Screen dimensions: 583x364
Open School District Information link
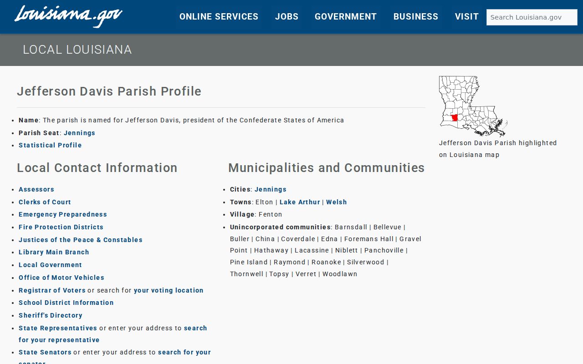click(x=66, y=303)
